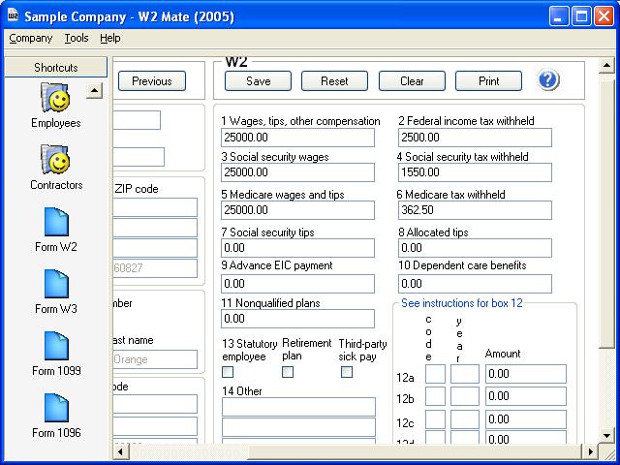Screen dimensions: 620x465
Task: Click the form's vertical scroll down arrow
Action: 606,436
